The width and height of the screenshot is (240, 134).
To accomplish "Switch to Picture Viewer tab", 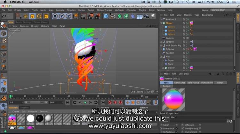I will tap(41, 22).
